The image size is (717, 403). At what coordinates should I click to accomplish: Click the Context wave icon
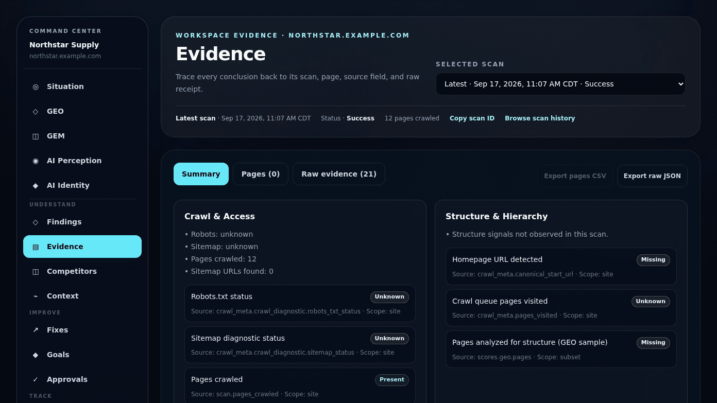pyautogui.click(x=36, y=296)
